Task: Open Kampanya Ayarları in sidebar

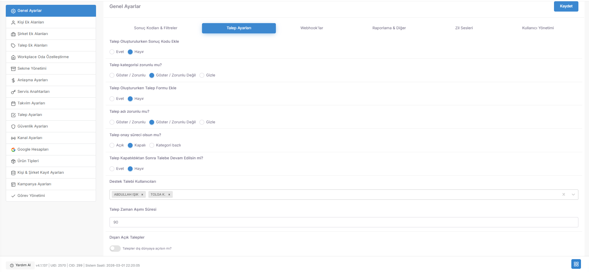Action: pos(51,184)
